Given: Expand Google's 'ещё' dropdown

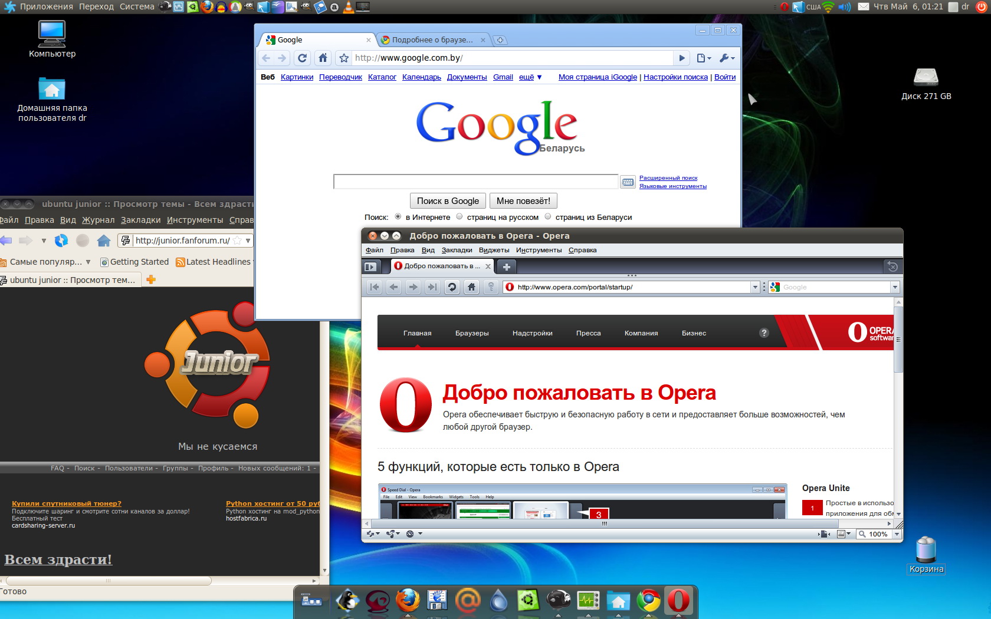Looking at the screenshot, I should click(x=530, y=77).
